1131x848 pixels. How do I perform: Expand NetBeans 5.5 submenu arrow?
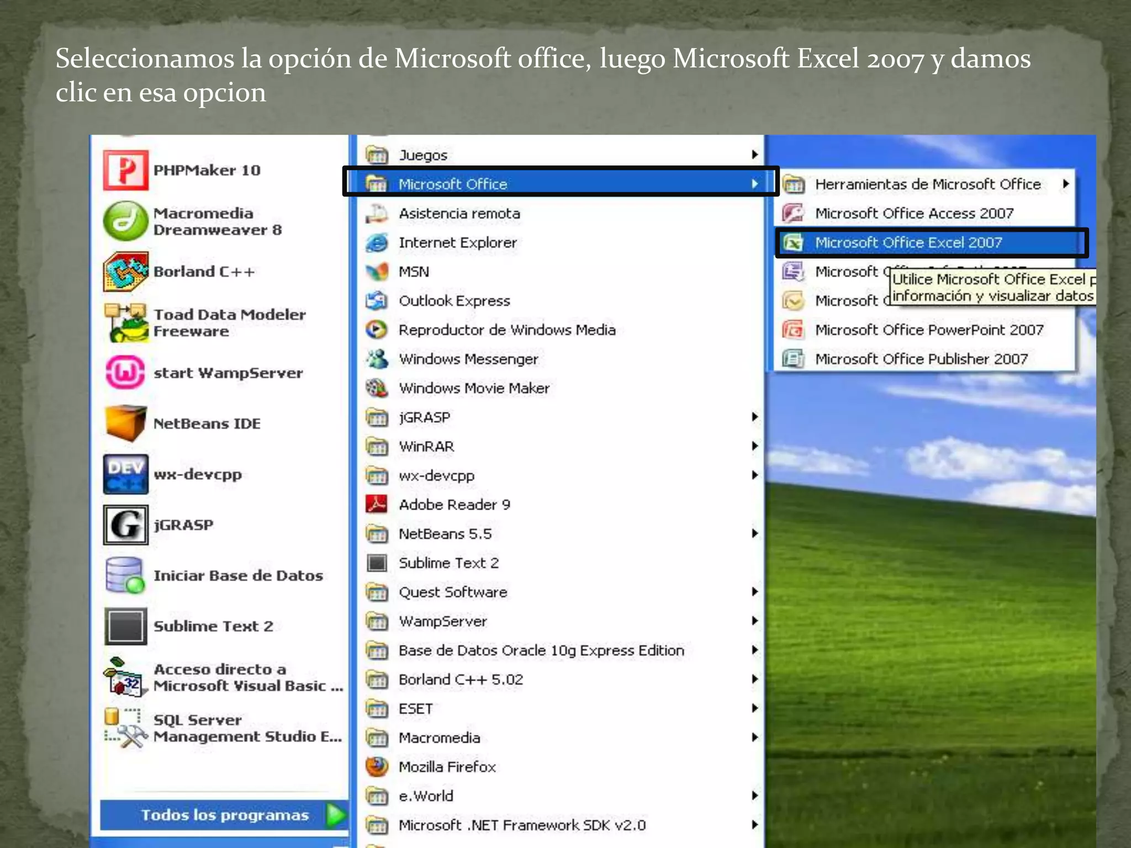[x=754, y=533]
